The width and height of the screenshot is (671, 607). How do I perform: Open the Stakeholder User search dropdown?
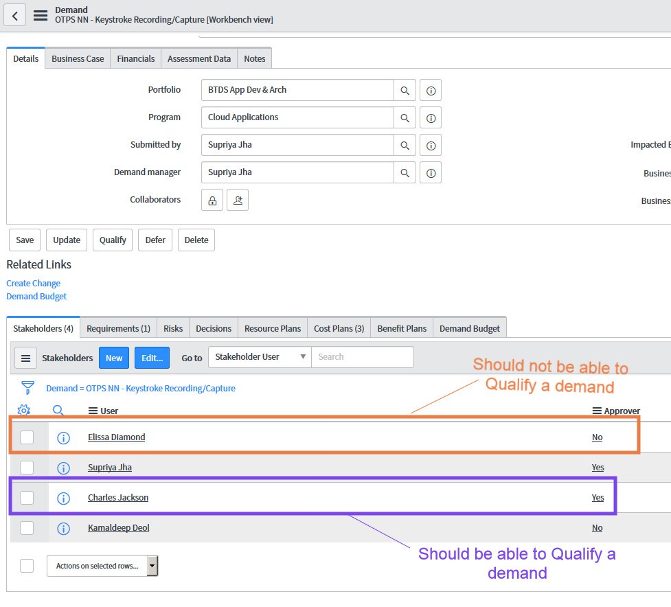259,357
